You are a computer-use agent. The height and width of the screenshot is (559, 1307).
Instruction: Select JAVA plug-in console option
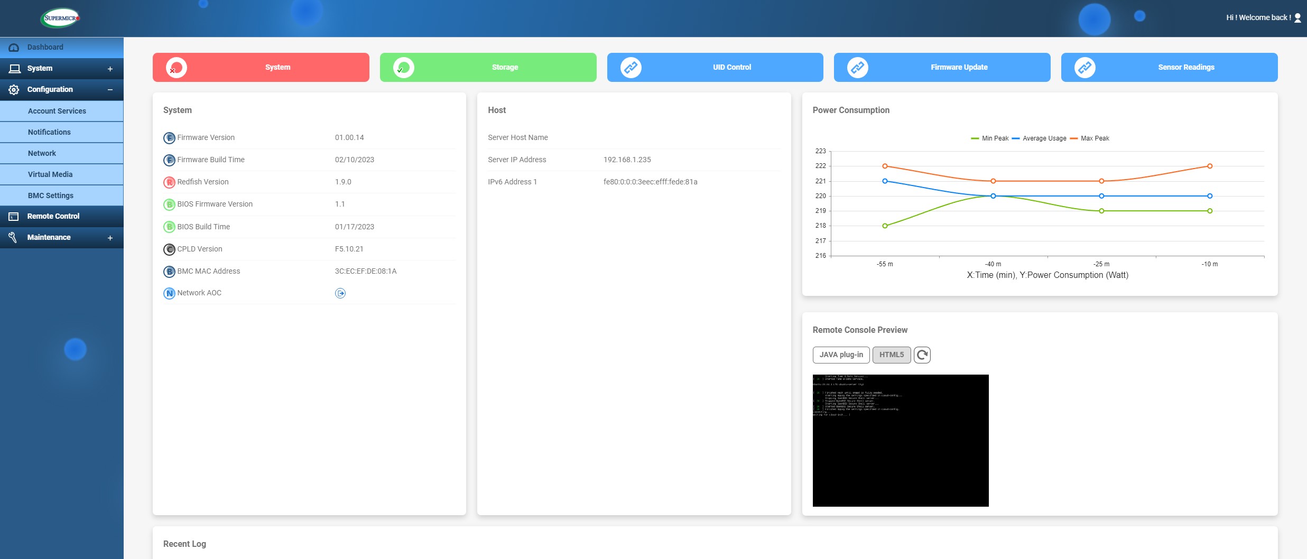841,355
